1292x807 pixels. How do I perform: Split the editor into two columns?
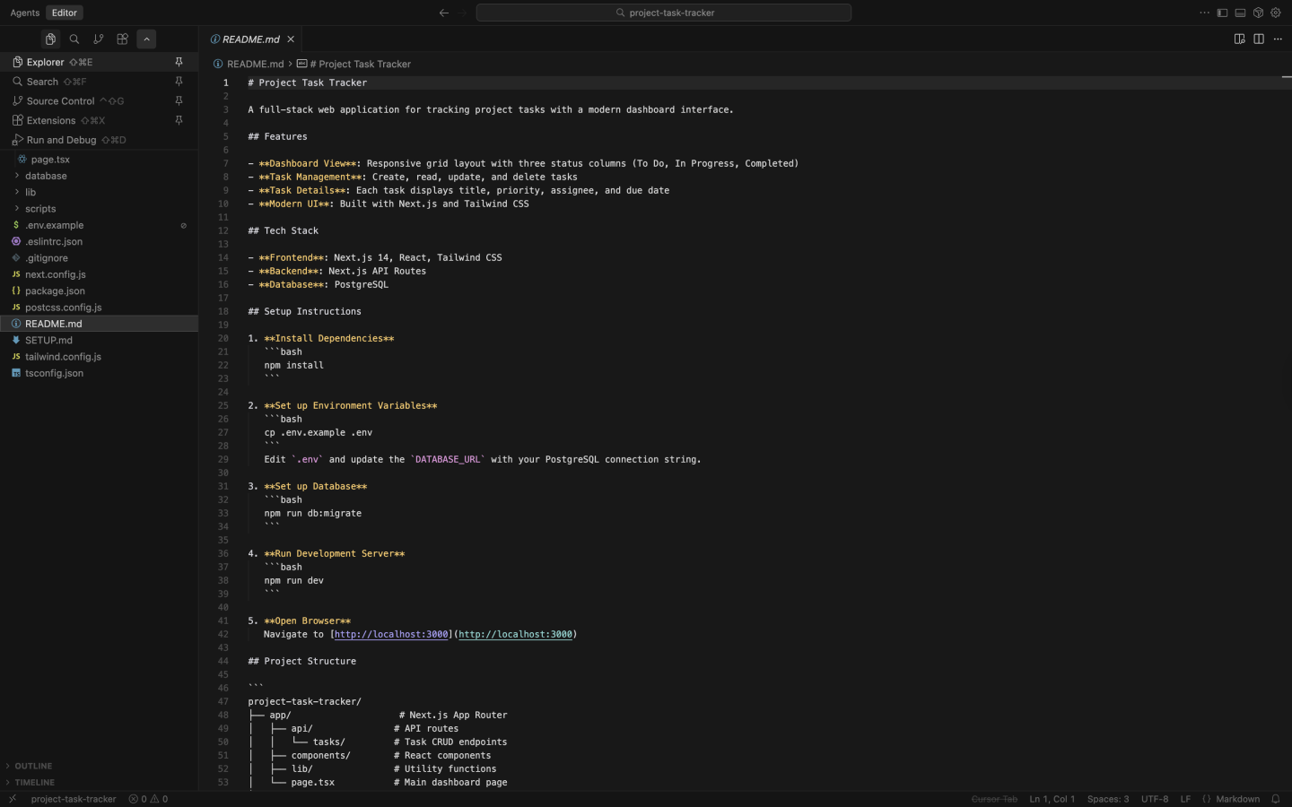1259,39
